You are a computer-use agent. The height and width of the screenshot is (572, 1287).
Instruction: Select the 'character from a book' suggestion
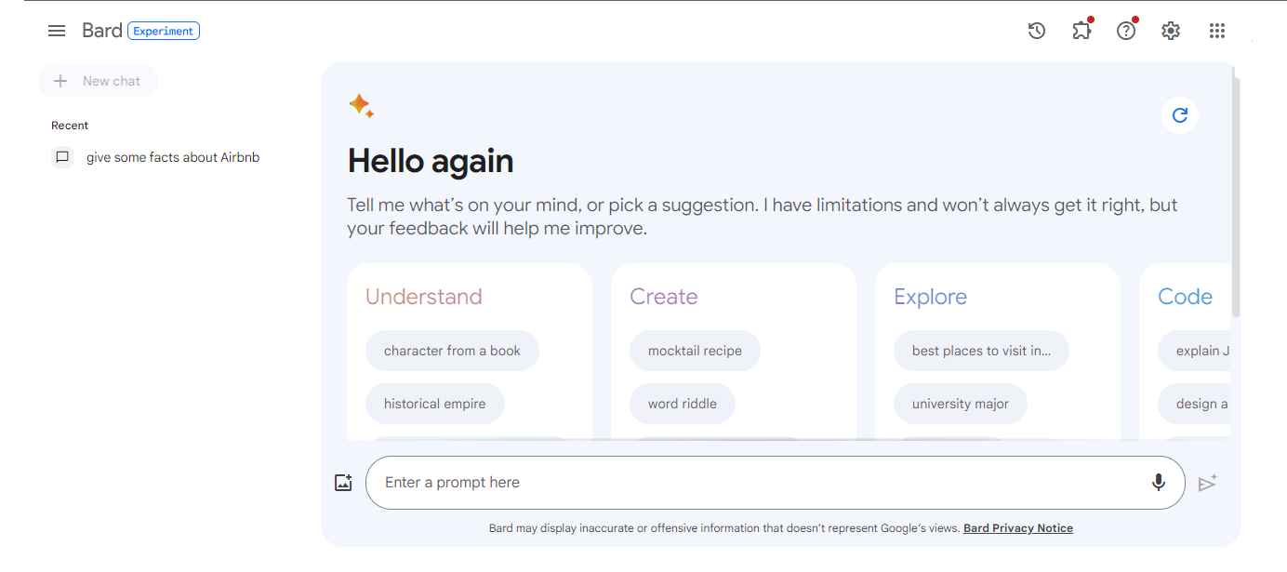point(452,351)
